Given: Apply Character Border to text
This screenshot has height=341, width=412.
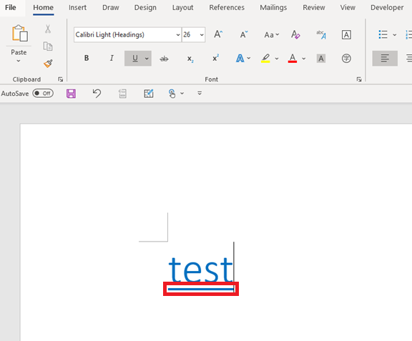Looking at the screenshot, I should [346, 35].
